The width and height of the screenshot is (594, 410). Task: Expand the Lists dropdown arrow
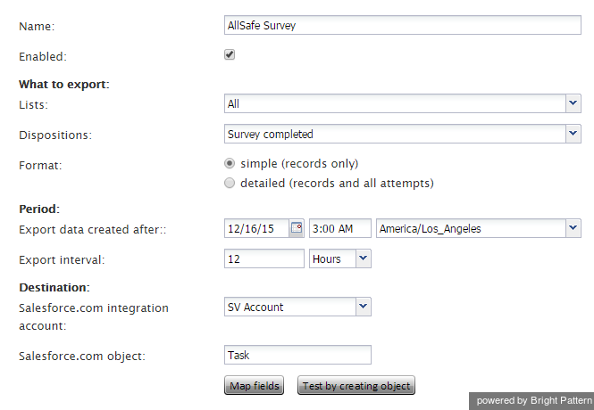tap(573, 103)
